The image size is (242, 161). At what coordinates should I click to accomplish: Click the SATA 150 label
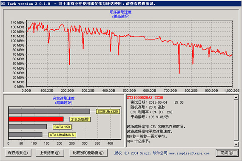62,127
